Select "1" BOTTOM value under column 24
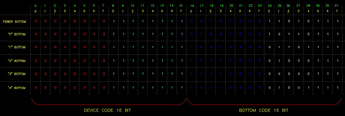The image size is (345, 116). point(270,47)
